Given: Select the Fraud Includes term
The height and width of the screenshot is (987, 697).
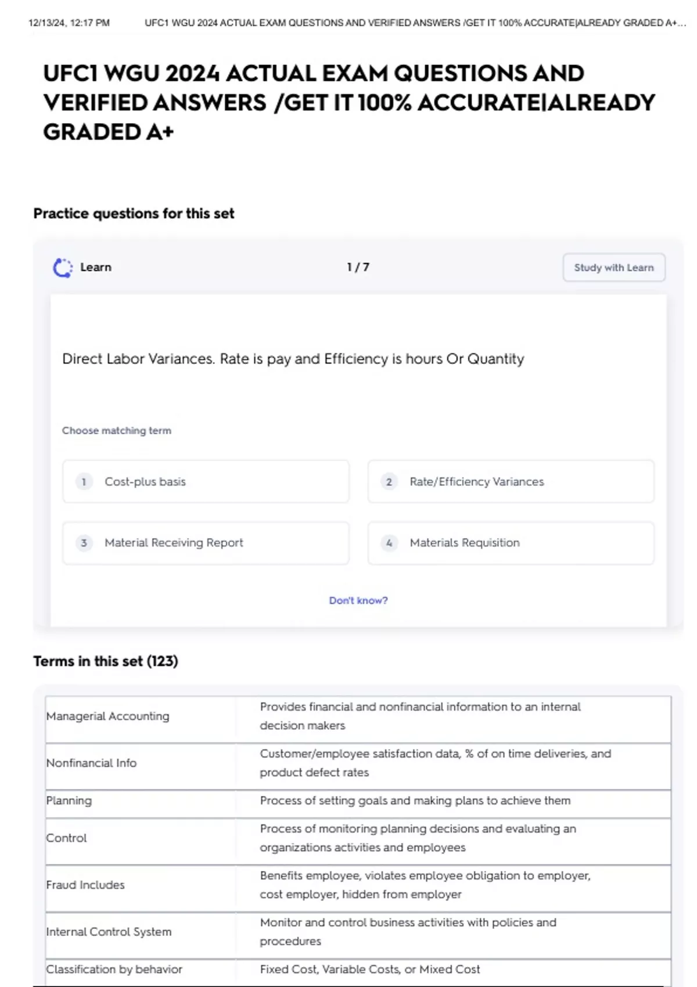Looking at the screenshot, I should coord(85,885).
